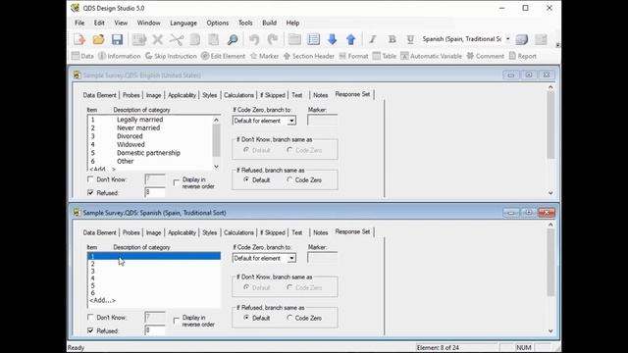Open Notes tab in Spanish window
Image resolution: width=628 pixels, height=353 pixels.
point(321,232)
